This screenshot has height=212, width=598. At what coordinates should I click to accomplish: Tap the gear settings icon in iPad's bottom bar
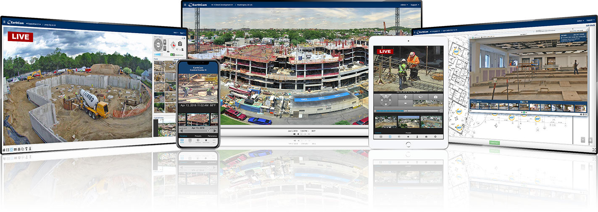point(435,137)
